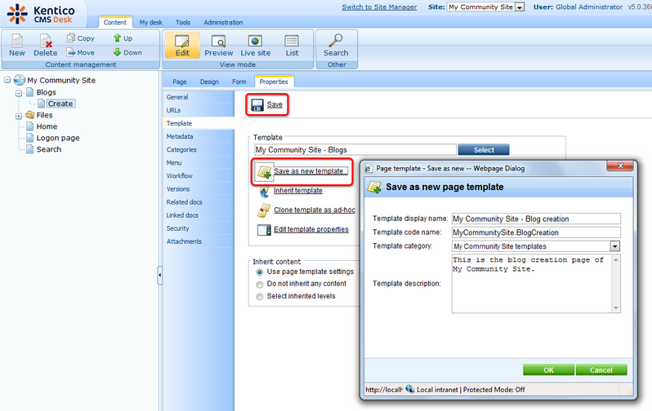Click the Inherit template link

pos(297,191)
